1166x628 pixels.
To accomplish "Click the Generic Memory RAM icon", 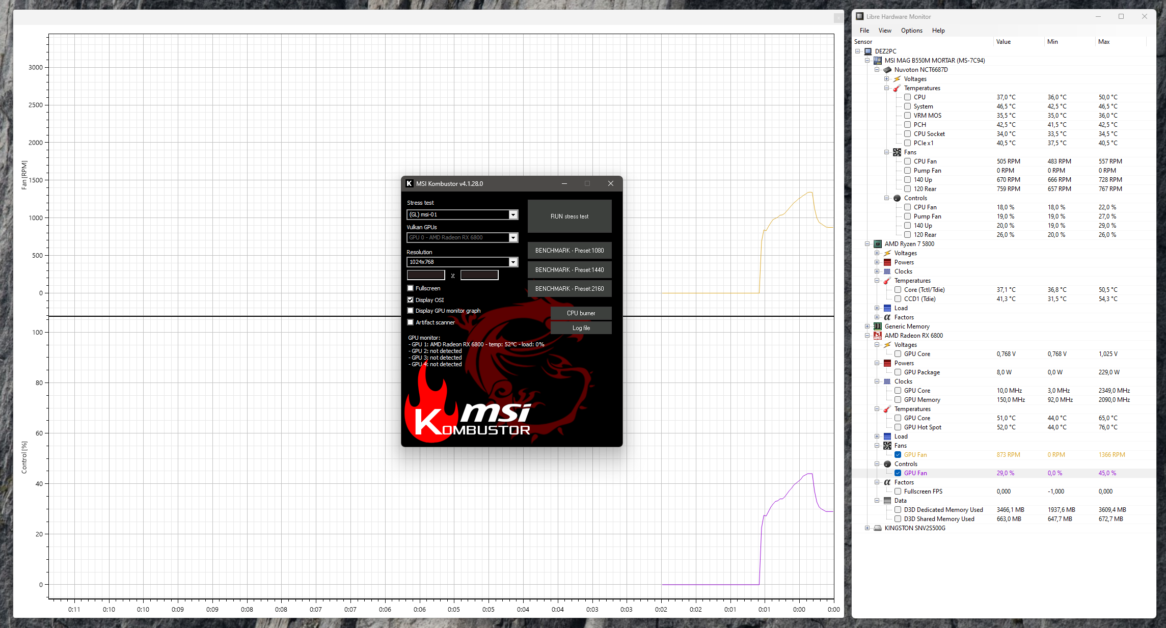I will [x=878, y=326].
